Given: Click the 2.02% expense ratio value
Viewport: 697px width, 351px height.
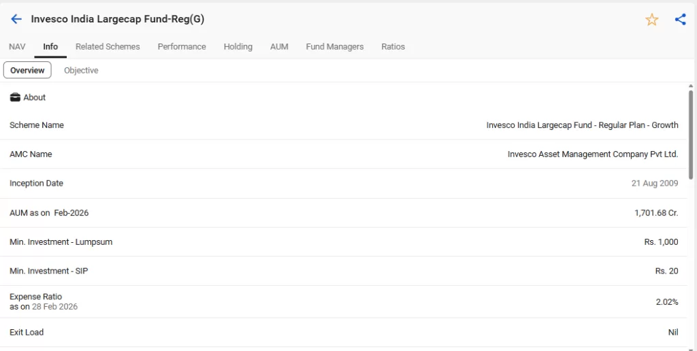Looking at the screenshot, I should coord(666,302).
